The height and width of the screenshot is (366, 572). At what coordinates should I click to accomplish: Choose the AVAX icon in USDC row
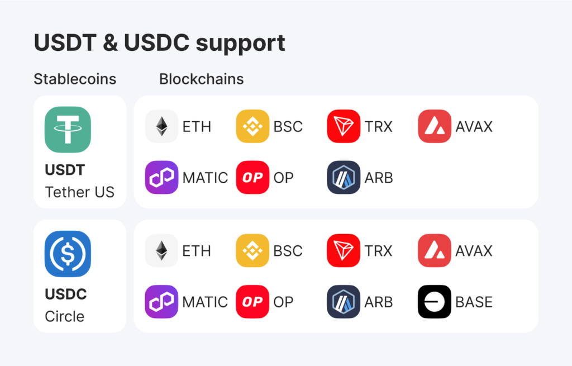(435, 251)
